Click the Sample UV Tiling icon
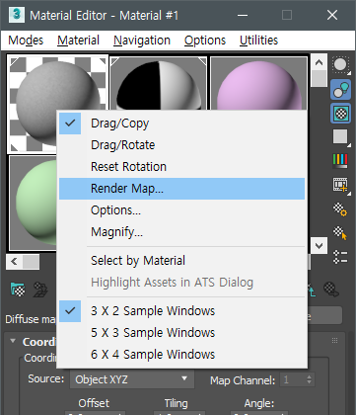This screenshot has height=415, width=356. [340, 136]
